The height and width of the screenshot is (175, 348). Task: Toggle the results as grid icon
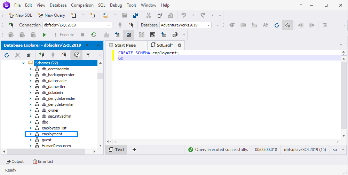(129, 35)
